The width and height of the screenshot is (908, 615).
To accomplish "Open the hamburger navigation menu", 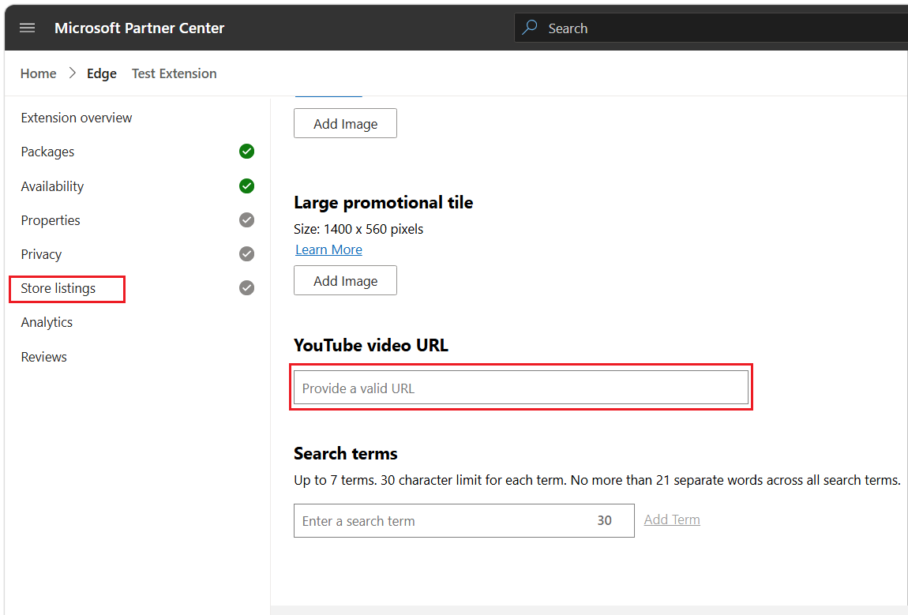I will pyautogui.click(x=27, y=28).
